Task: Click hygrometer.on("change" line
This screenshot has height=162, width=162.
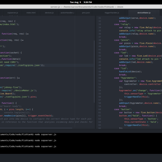Action: tap(140, 90)
